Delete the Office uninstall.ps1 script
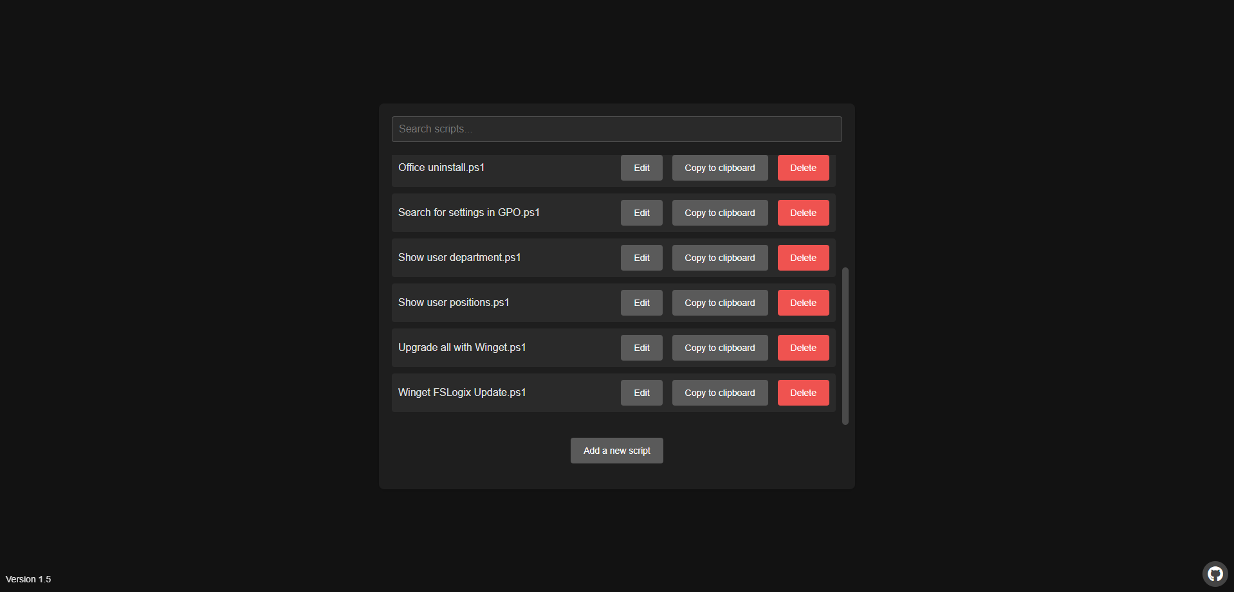 click(803, 168)
